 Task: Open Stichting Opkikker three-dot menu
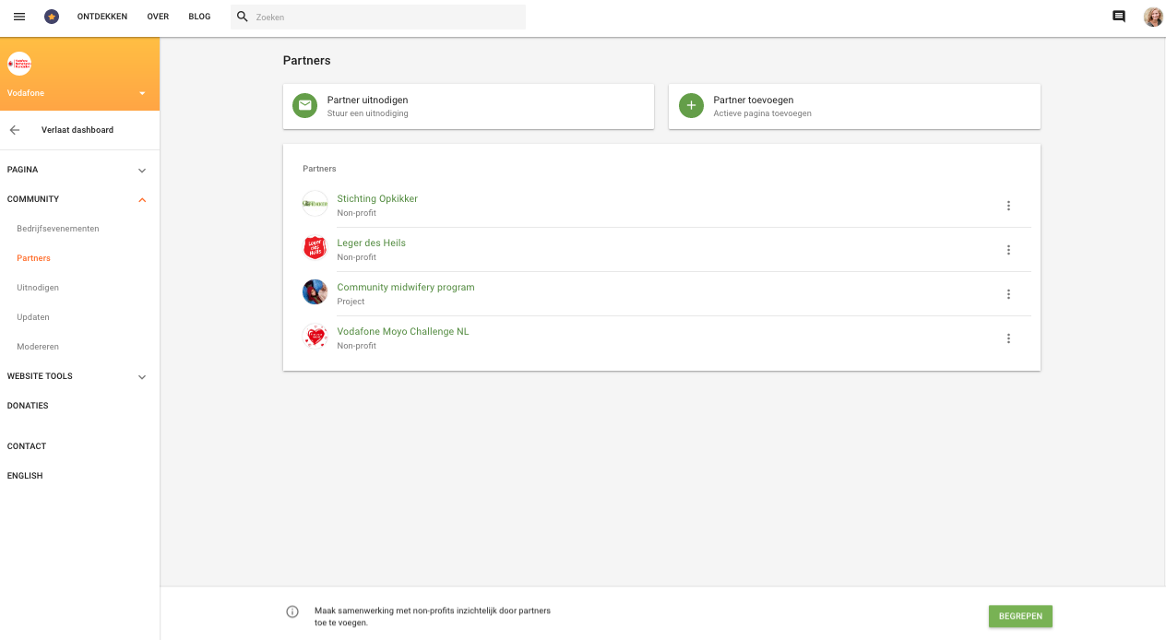[x=1008, y=206]
